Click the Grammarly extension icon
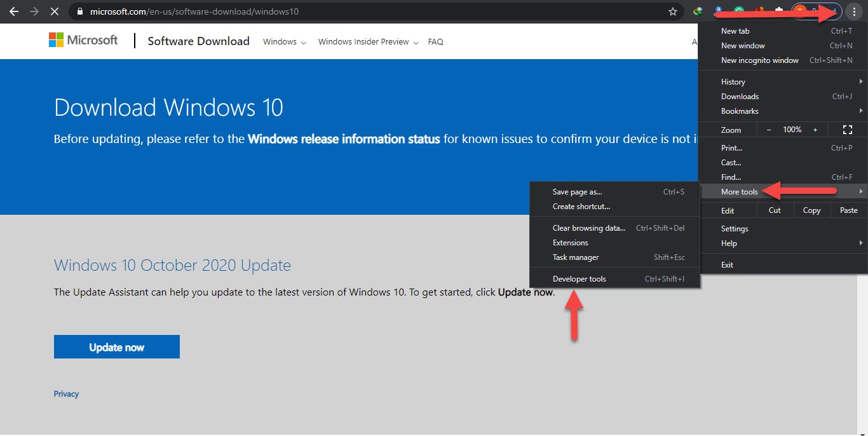 tap(739, 11)
